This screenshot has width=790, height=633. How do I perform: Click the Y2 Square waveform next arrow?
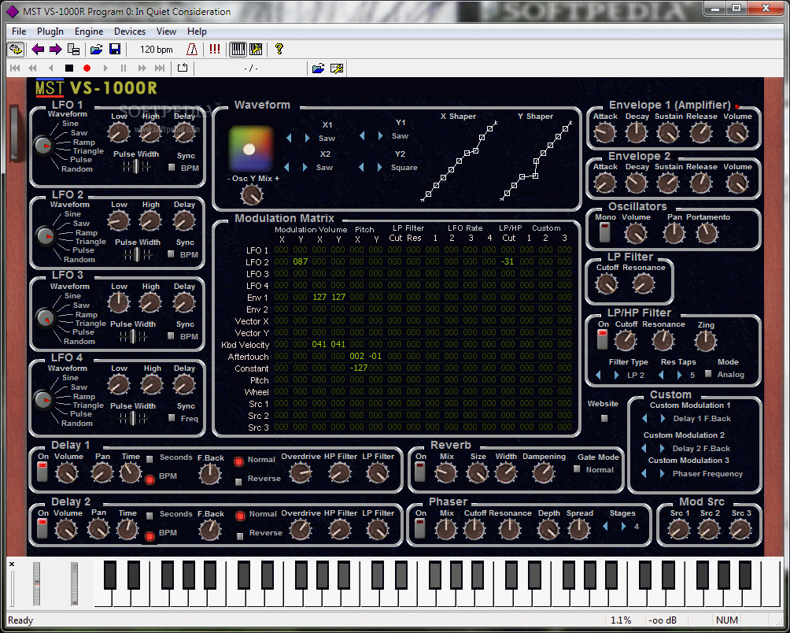point(380,168)
